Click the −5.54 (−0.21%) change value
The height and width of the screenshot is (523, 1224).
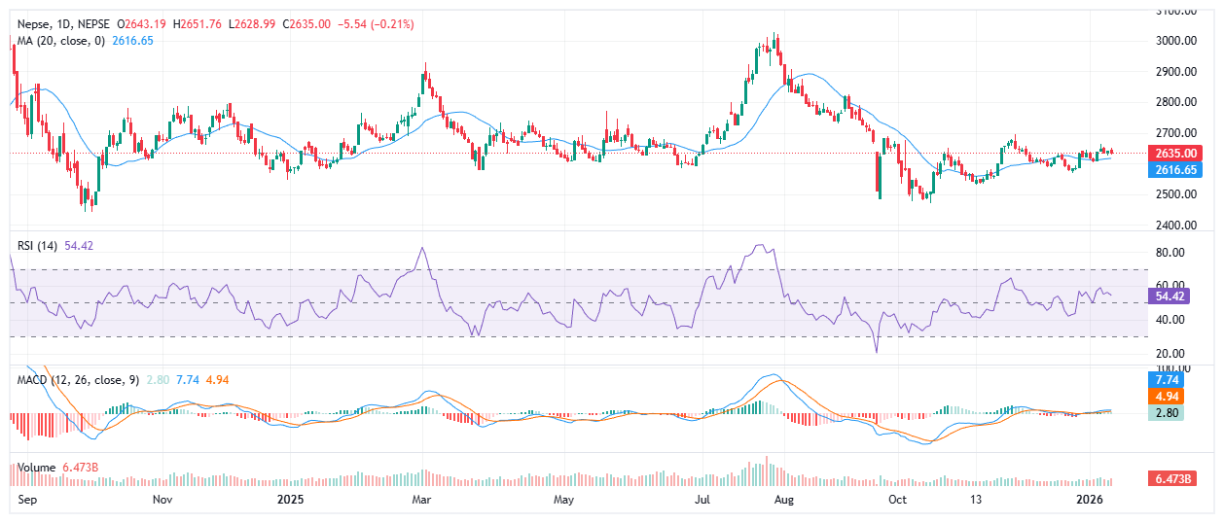[374, 23]
